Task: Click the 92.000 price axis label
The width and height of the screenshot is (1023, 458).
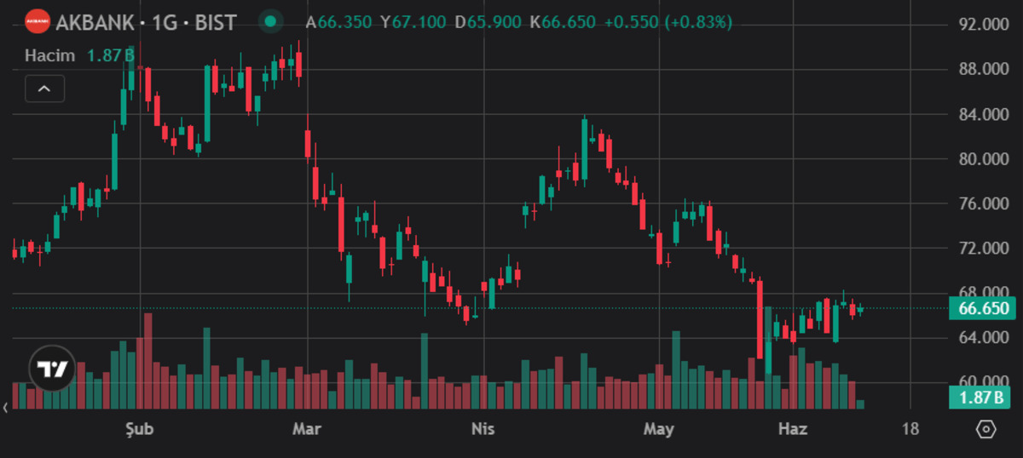Action: coord(985,25)
